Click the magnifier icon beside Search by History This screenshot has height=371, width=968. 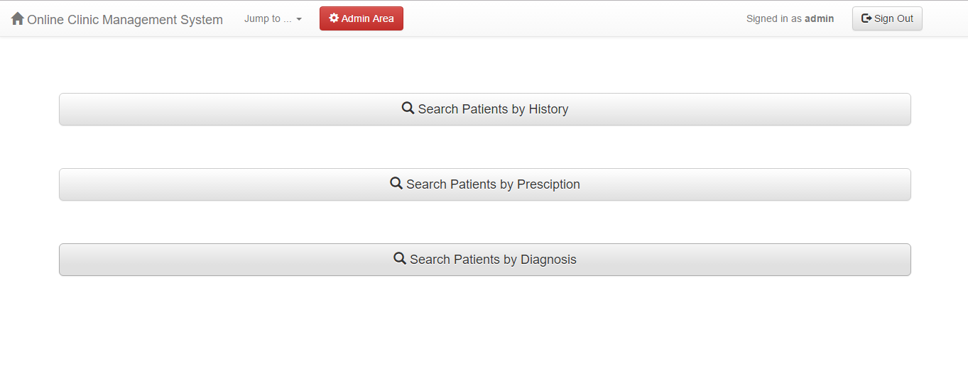coord(408,109)
